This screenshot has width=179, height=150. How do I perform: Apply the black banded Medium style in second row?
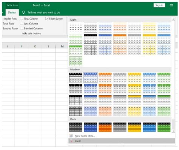pyautogui.click(x=76, y=89)
